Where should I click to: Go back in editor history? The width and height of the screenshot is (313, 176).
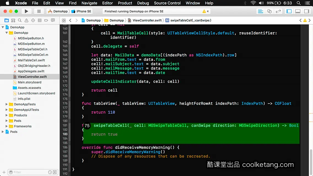click(70, 20)
